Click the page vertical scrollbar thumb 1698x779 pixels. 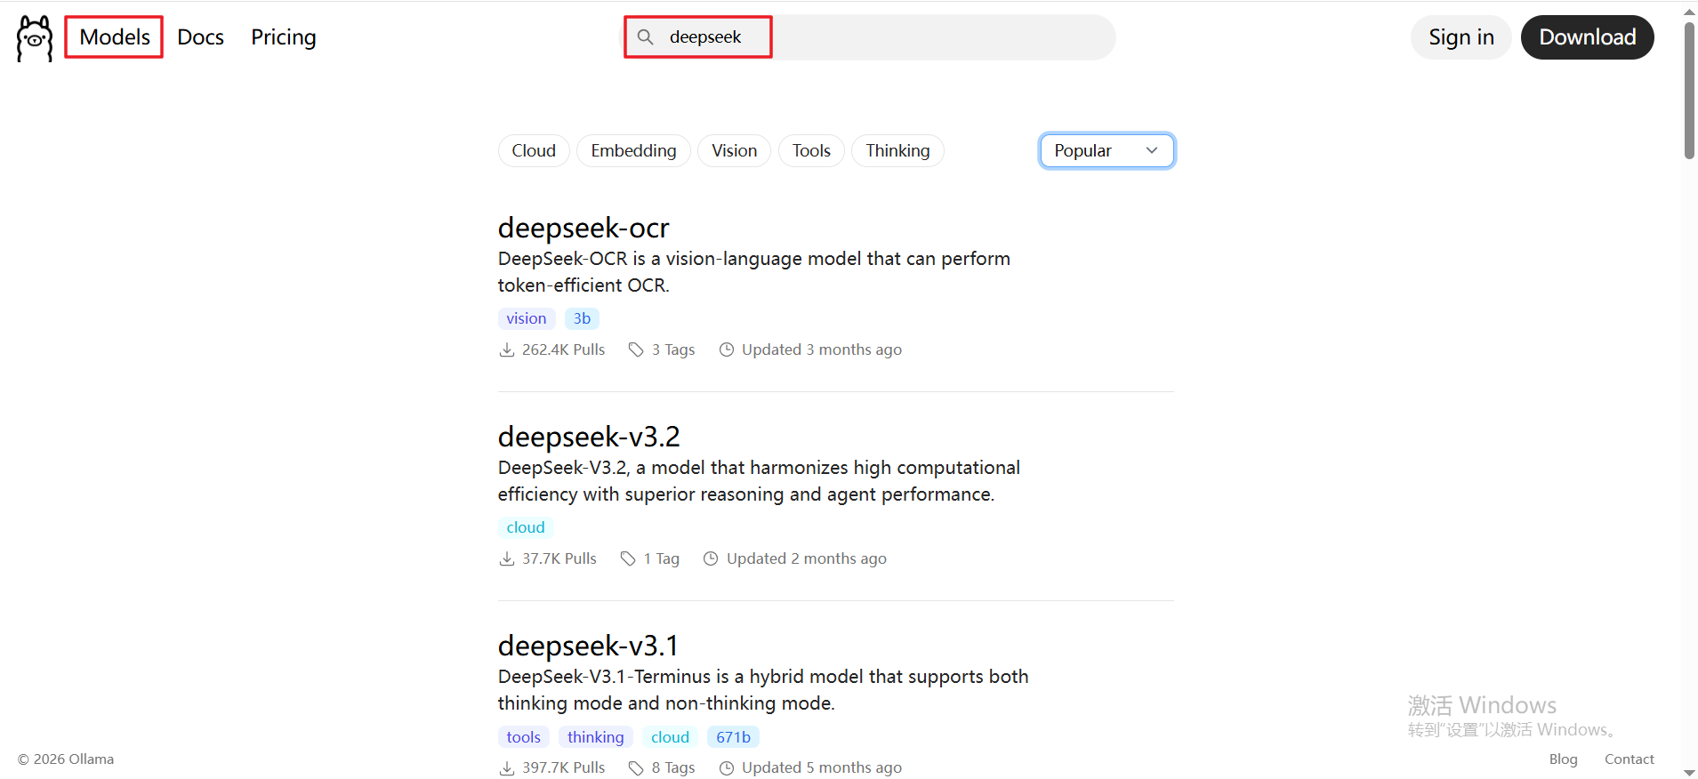[1689, 90]
